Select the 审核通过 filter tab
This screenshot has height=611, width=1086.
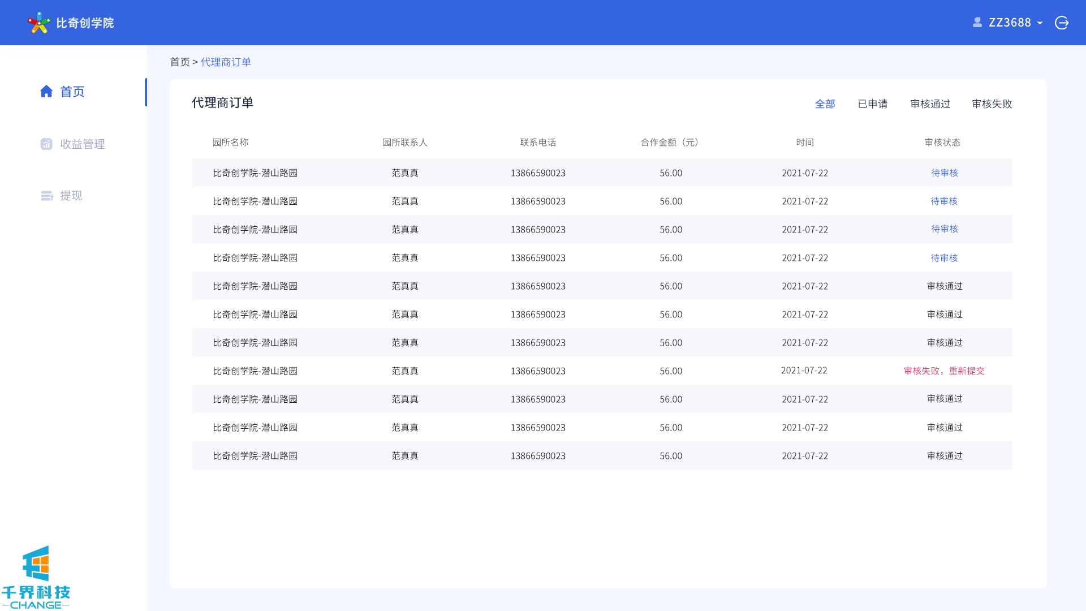[930, 104]
